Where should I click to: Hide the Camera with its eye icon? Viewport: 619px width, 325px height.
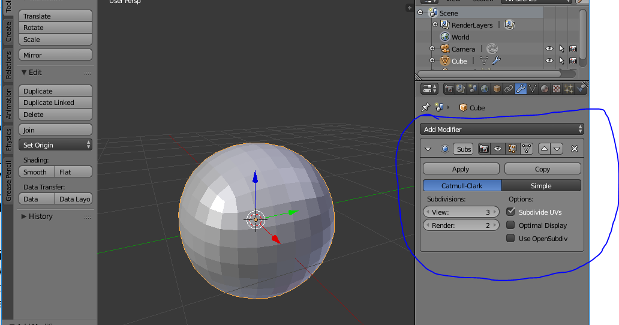click(x=549, y=49)
